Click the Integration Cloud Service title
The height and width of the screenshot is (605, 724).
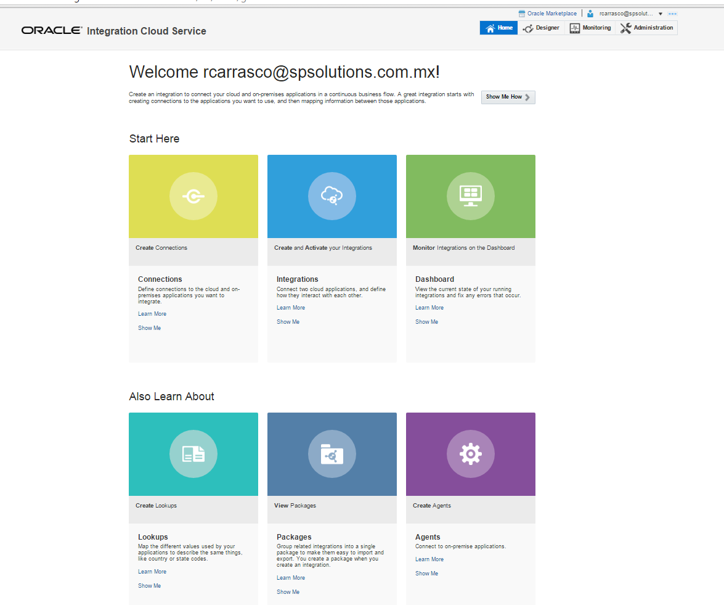point(147,31)
